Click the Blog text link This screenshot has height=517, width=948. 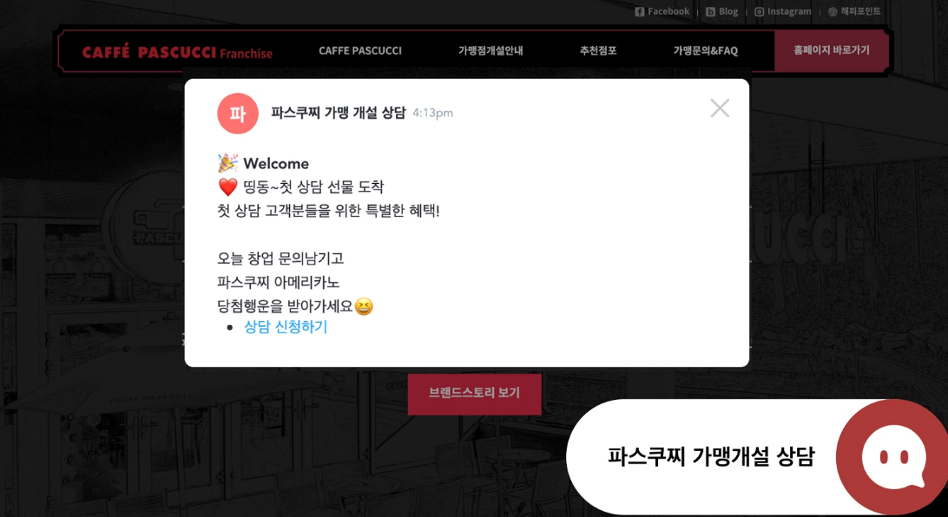[x=727, y=11]
